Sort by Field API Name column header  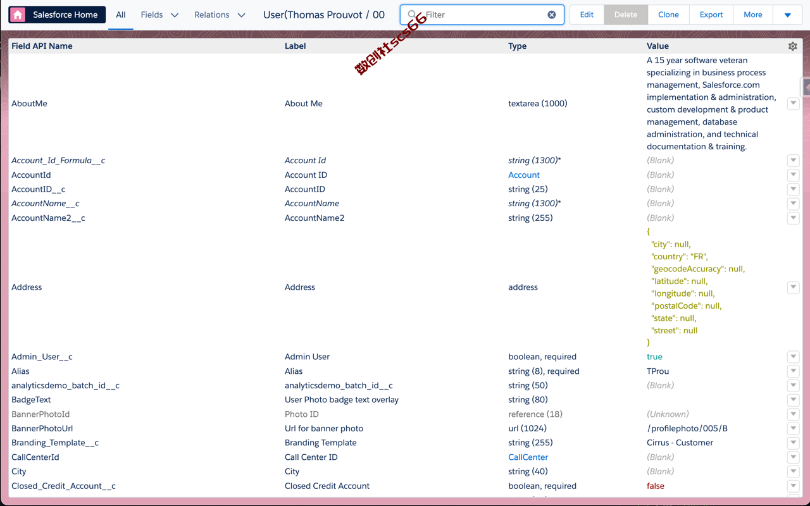click(x=42, y=46)
